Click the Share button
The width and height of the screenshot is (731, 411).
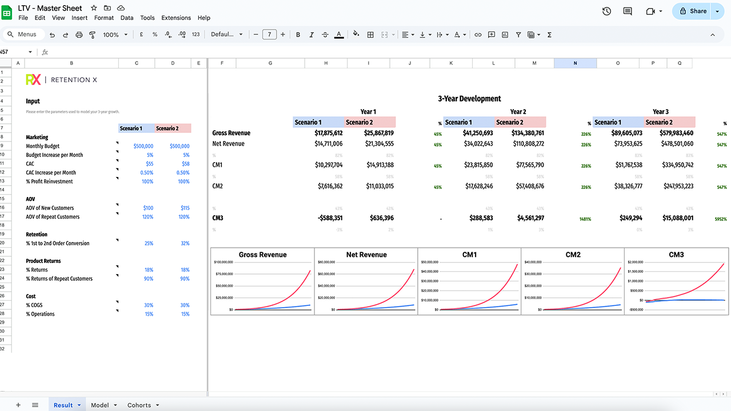(x=692, y=11)
